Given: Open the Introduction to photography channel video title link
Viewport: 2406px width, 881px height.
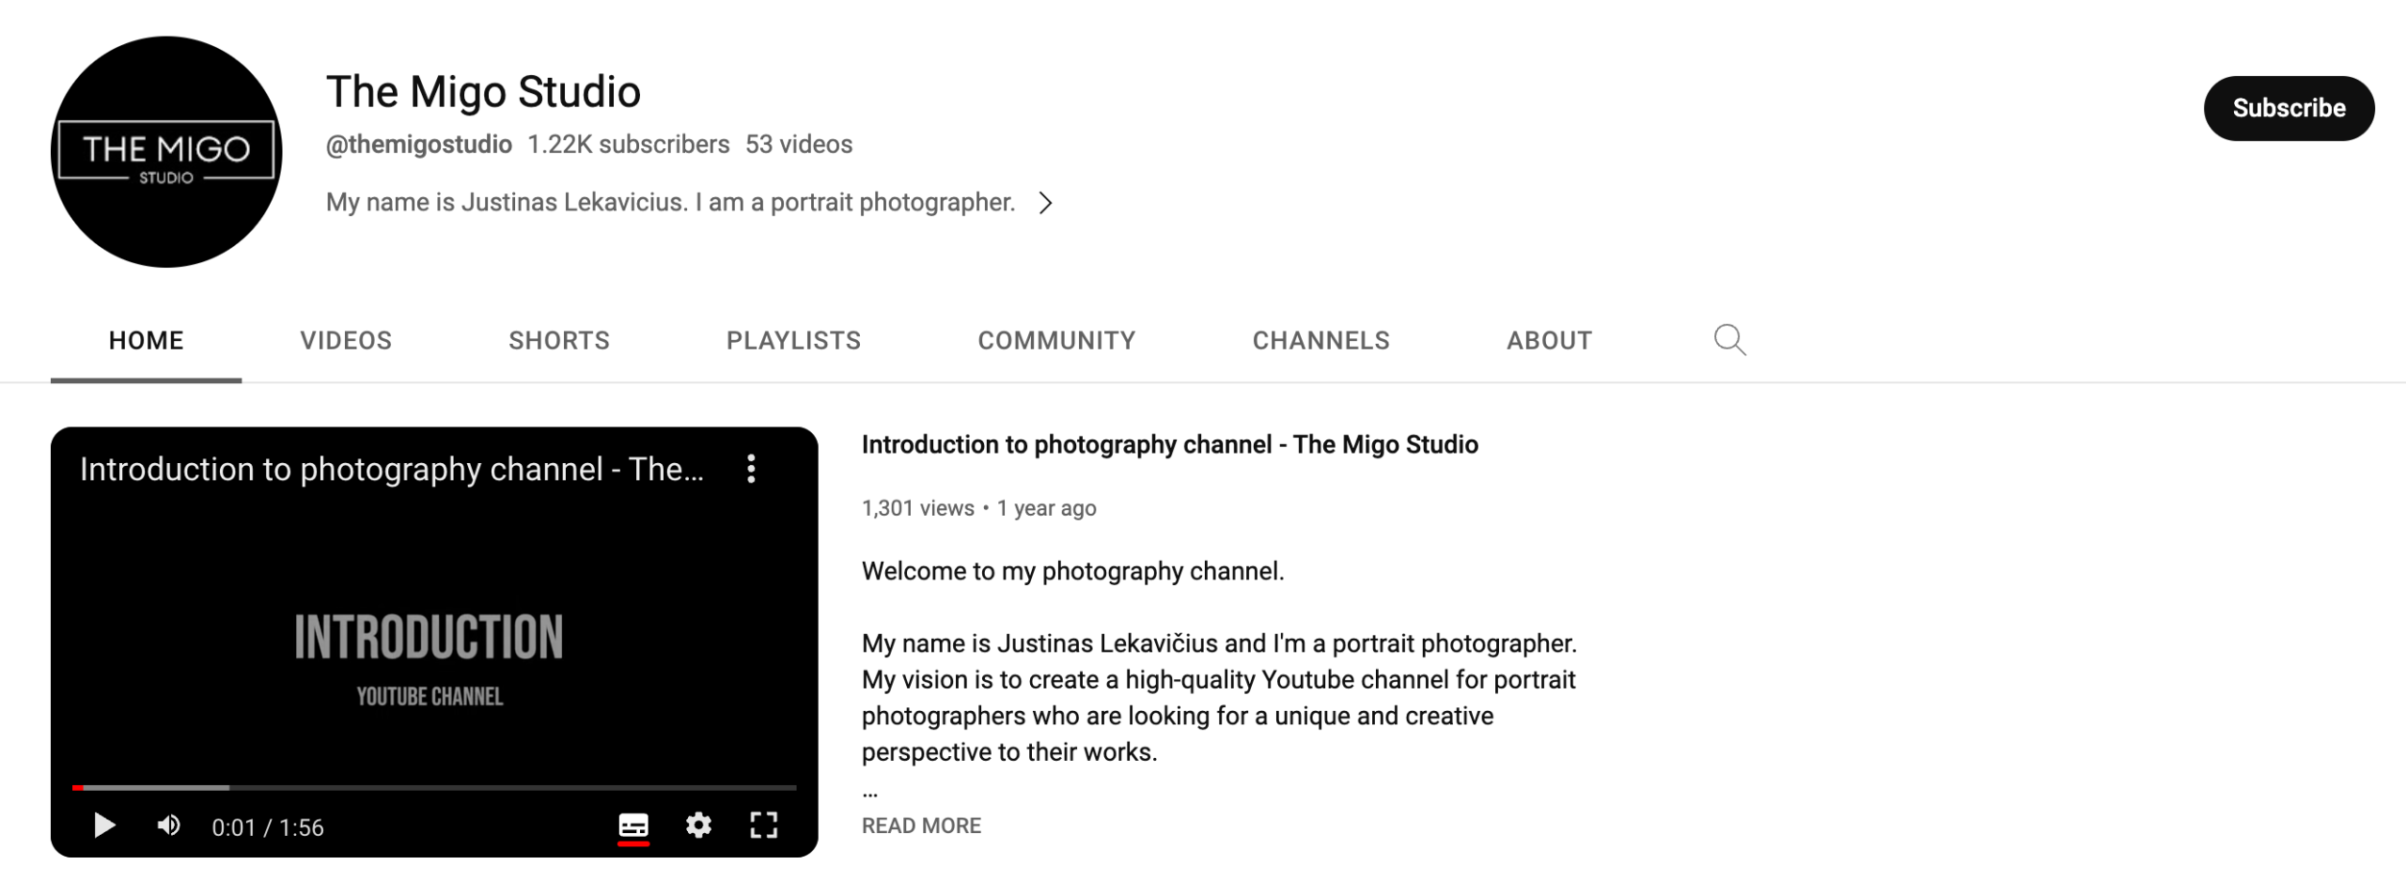Looking at the screenshot, I should pyautogui.click(x=1169, y=444).
